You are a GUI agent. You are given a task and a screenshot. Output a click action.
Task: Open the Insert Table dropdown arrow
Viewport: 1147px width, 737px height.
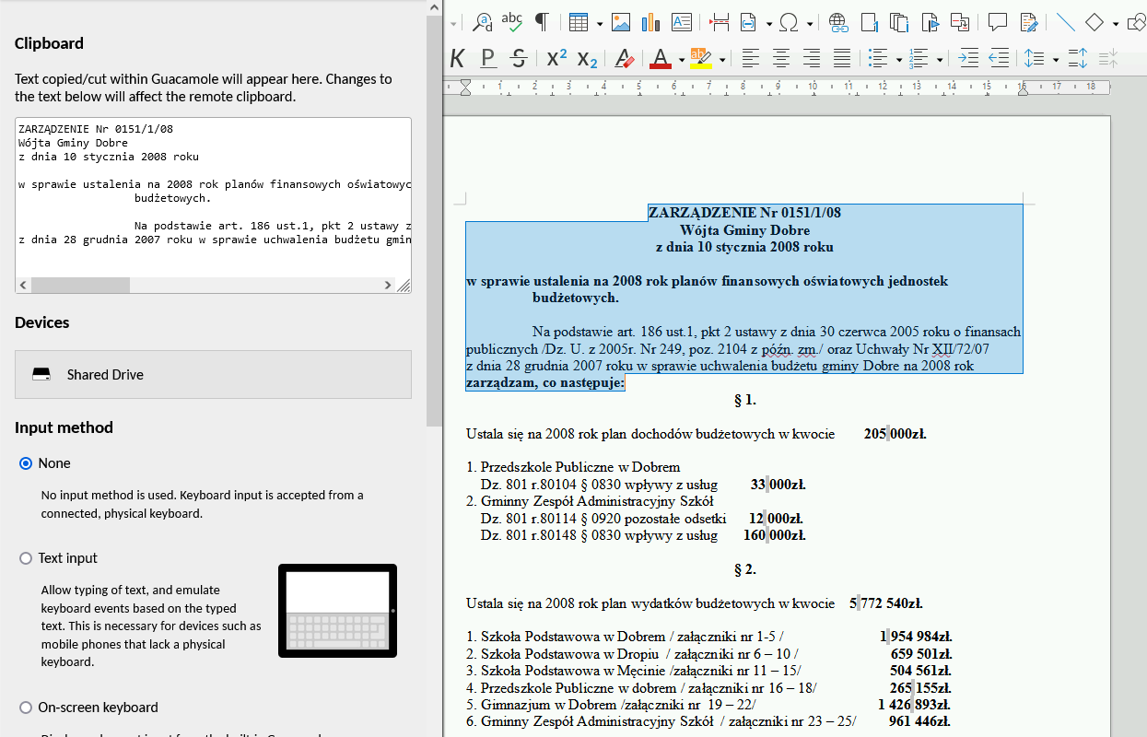coord(599,23)
